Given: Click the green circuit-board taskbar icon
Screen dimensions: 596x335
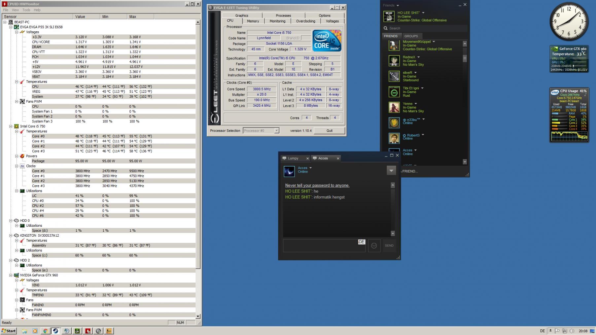Looking at the screenshot, I should click(77, 331).
